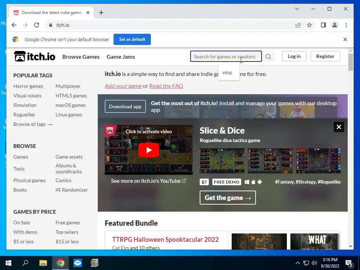This screenshot has width=360, height=270.
Task: Click the page vertical scrollbar thumb
Action: 351,62
